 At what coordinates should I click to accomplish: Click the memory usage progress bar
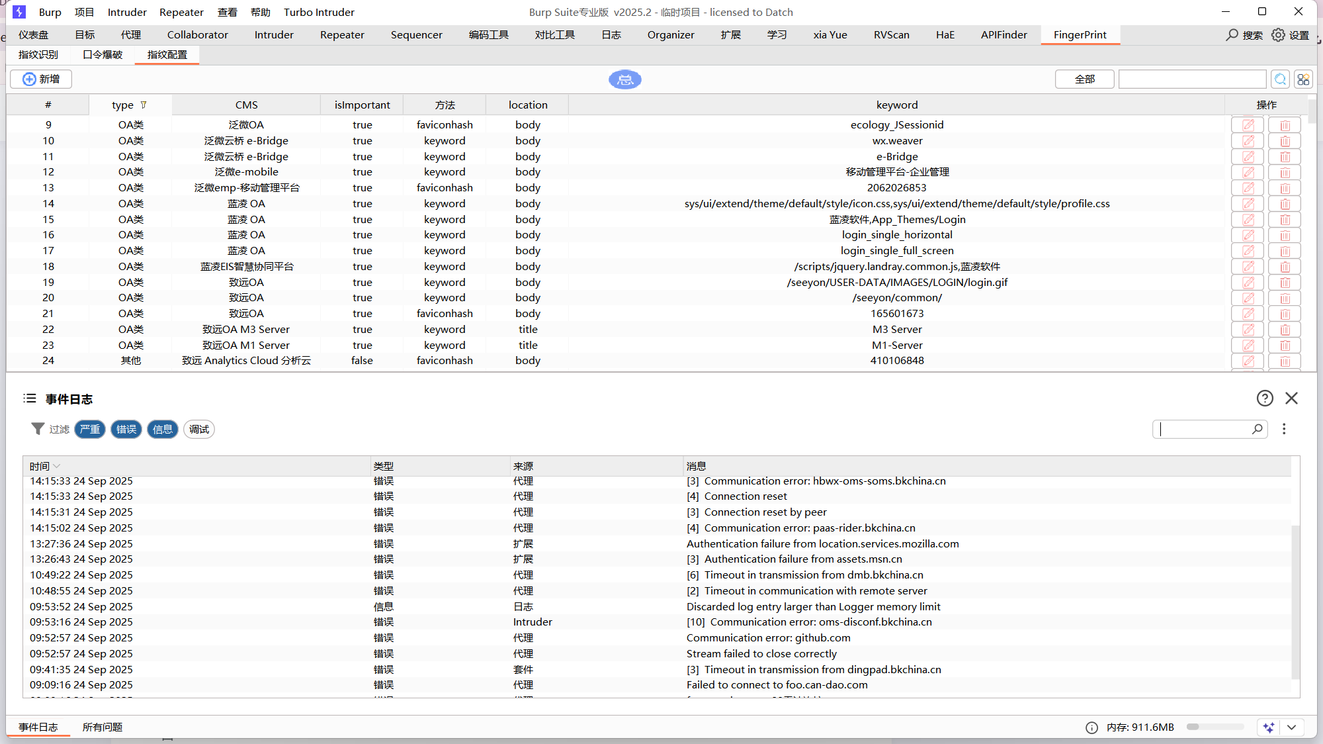coord(1215,727)
